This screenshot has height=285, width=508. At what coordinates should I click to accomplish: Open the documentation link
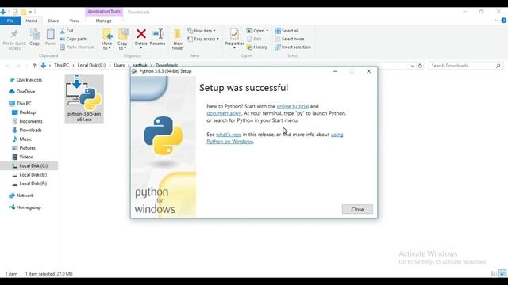point(224,113)
